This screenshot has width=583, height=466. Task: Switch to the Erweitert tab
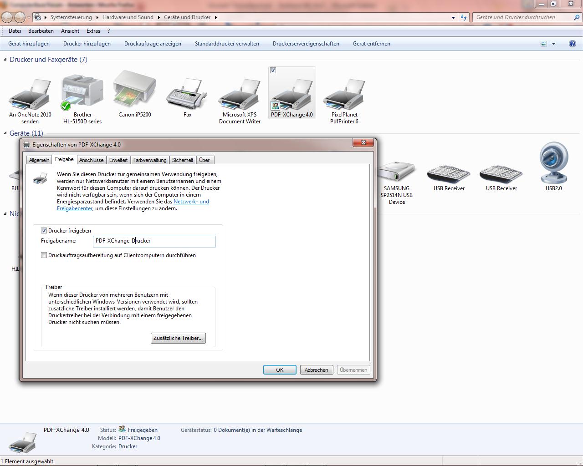(118, 160)
